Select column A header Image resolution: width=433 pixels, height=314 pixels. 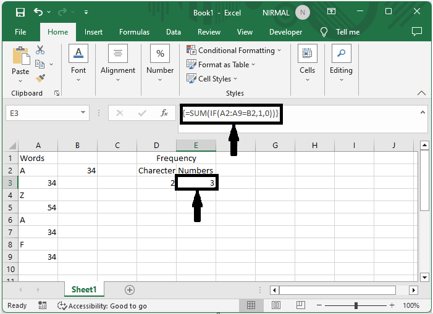(x=38, y=146)
